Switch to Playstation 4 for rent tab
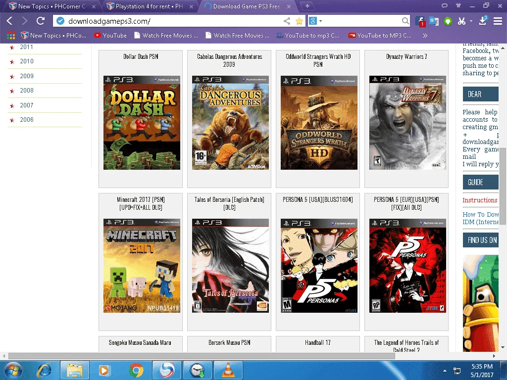The image size is (507, 380). [150, 6]
